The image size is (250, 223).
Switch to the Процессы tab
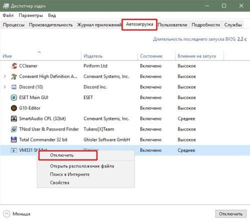pos(13,25)
